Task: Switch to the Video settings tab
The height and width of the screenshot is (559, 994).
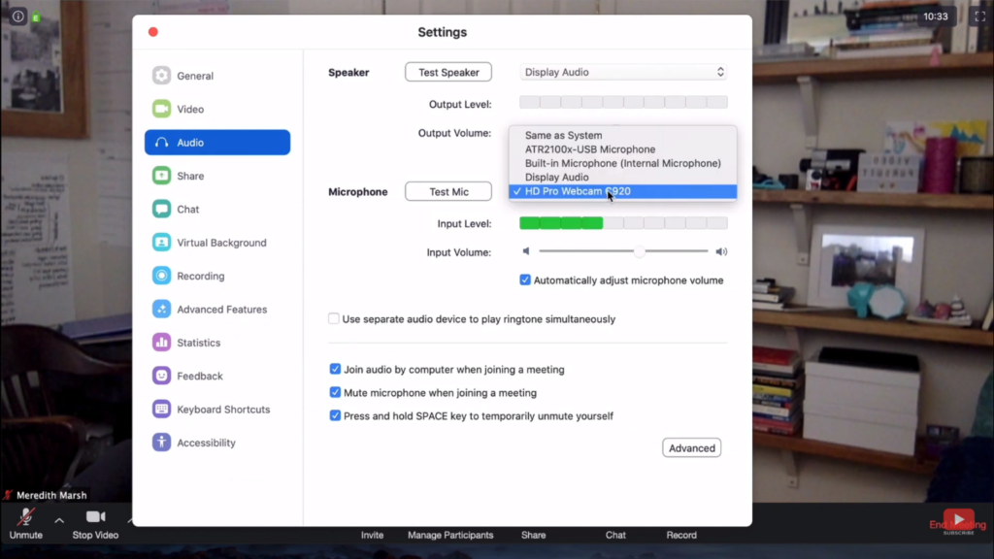Action: pyautogui.click(x=217, y=109)
